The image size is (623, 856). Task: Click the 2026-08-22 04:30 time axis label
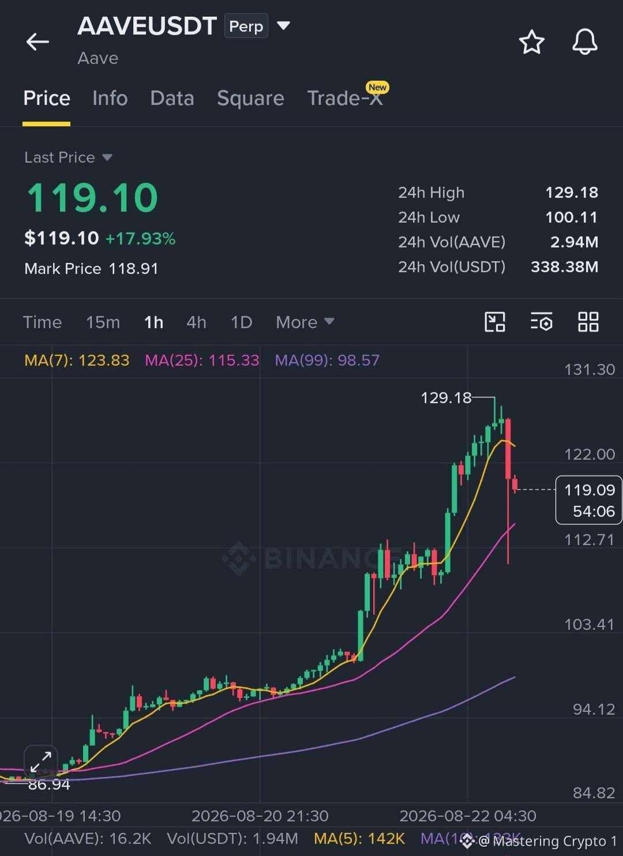(x=468, y=816)
